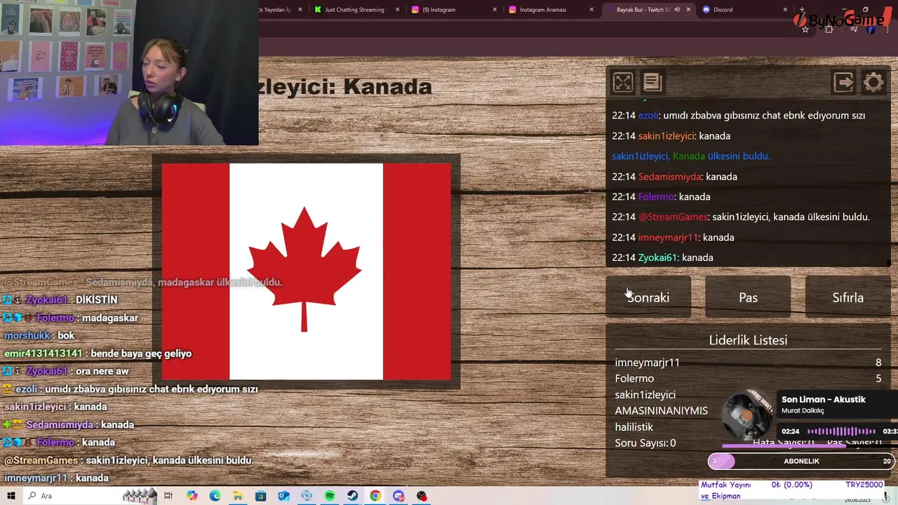Viewport: 898px width, 505px height.
Task: Click the Mutfak Yayını ve Ekipman goal text
Action: tap(726, 490)
